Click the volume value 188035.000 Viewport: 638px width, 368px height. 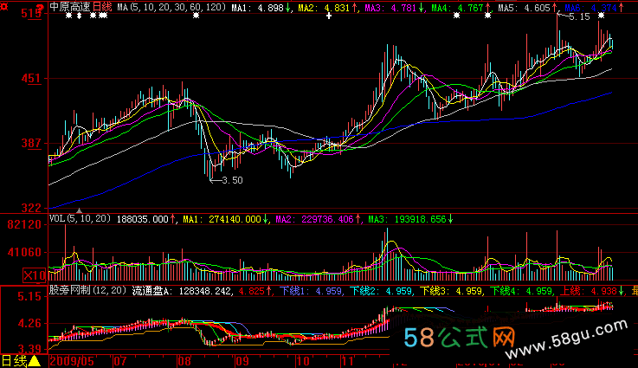[x=143, y=219]
